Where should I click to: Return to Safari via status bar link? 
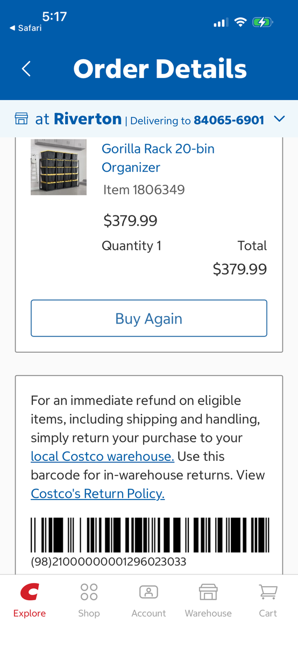pyautogui.click(x=25, y=28)
